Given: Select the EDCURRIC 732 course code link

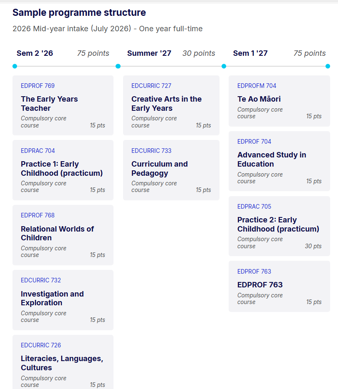Looking at the screenshot, I should [41, 280].
